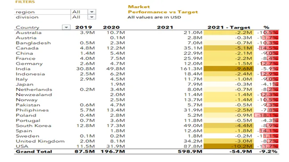Click the Canada row label

tap(27, 48)
